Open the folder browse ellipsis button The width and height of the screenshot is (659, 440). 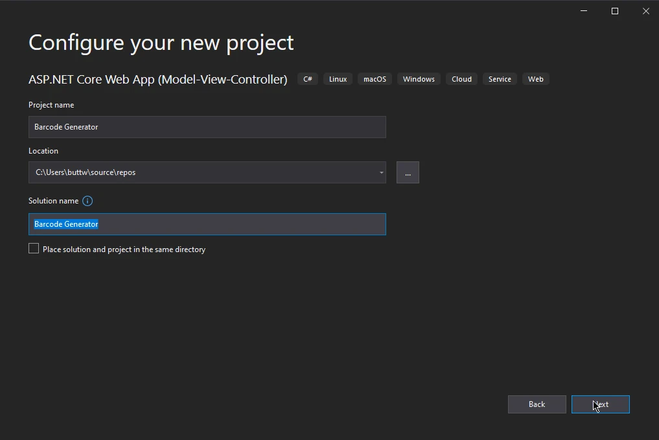[408, 172]
